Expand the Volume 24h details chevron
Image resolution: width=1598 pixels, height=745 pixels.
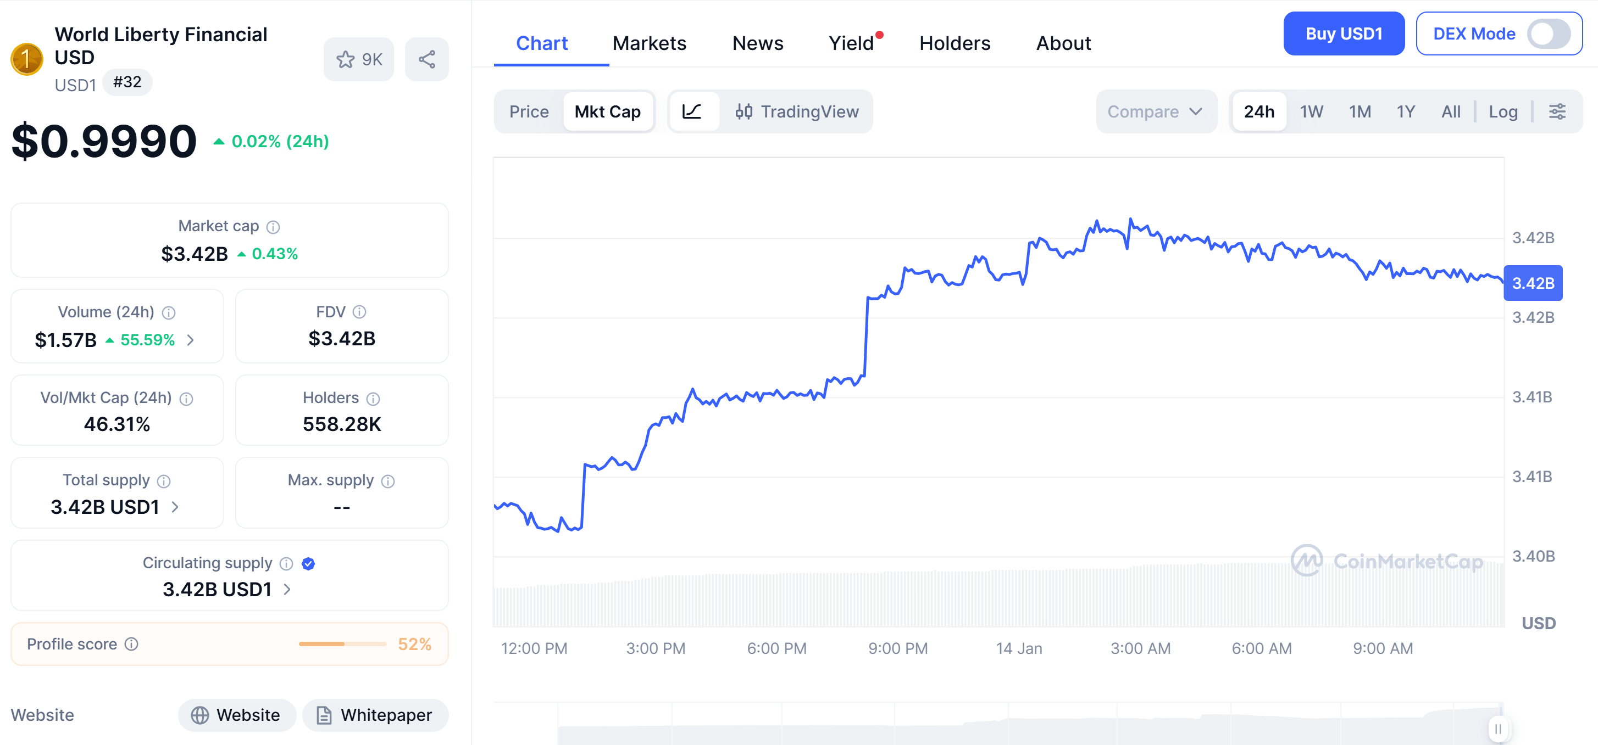191,340
